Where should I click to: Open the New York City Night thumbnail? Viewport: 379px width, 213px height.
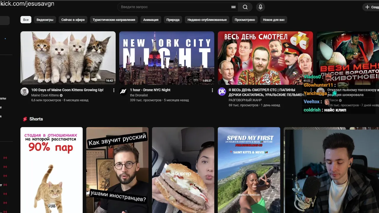coord(167,58)
